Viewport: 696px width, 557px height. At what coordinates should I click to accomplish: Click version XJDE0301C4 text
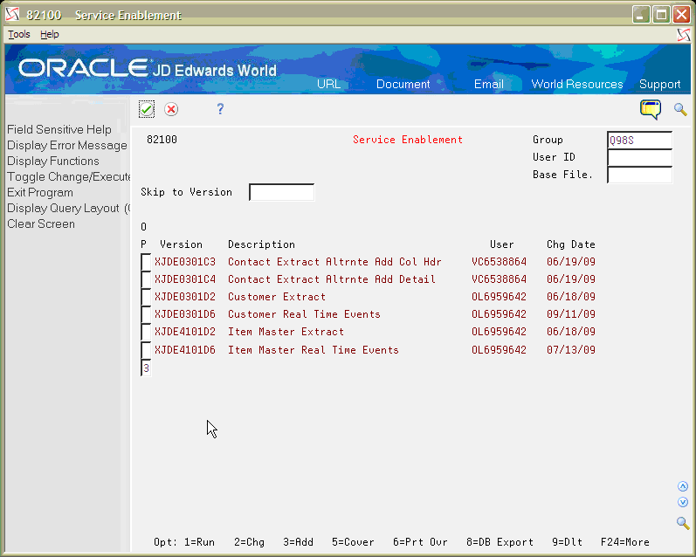click(185, 279)
